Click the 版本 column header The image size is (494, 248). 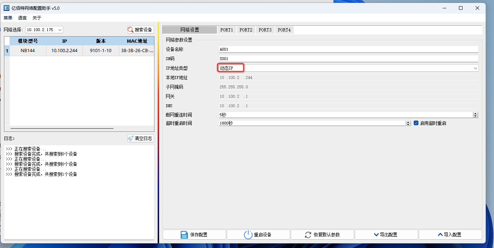[101, 41]
